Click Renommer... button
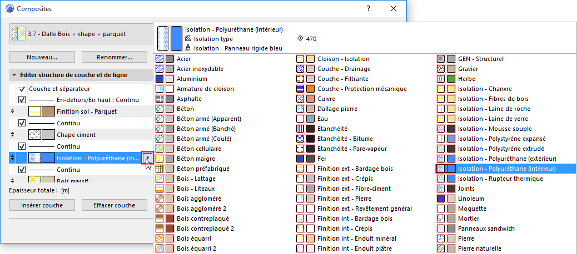Viewport: 577px width, 254px height. 115,57
